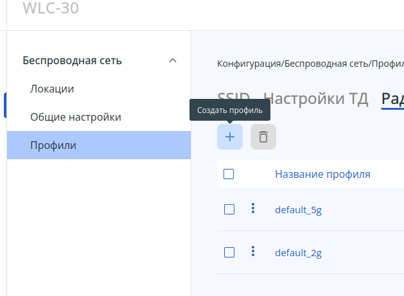Toggle the select-all checkbox in table header
The height and width of the screenshot is (296, 404).
(229, 174)
